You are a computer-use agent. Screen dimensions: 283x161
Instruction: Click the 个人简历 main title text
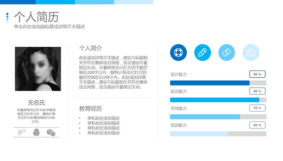[x=37, y=17]
